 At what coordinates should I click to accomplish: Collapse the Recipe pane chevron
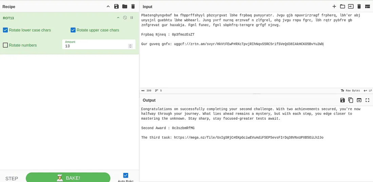click(x=108, y=6)
